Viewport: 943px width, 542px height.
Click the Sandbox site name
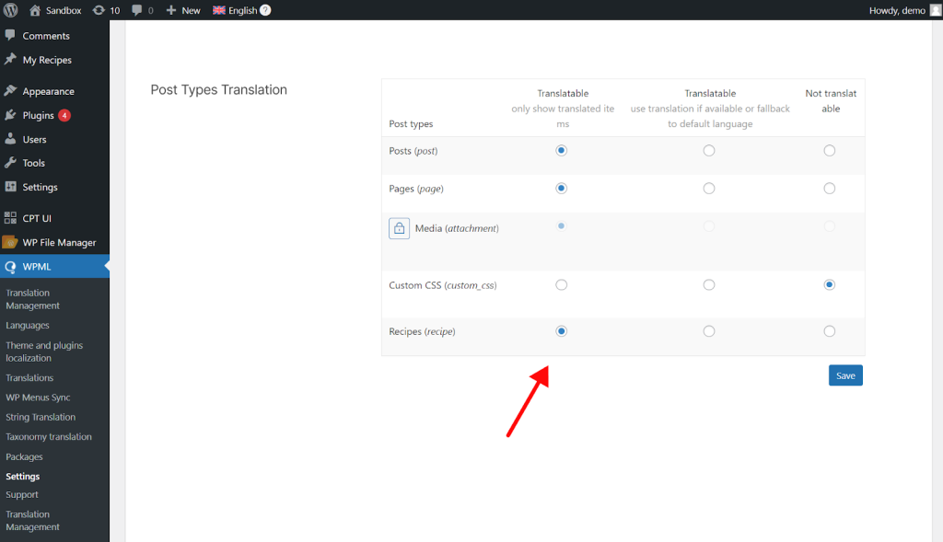click(x=64, y=10)
